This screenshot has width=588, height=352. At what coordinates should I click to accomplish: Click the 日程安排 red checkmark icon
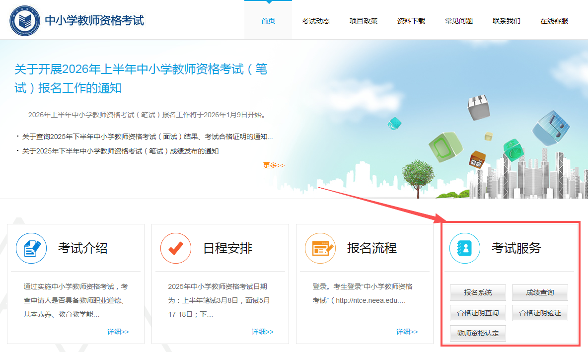tap(176, 248)
